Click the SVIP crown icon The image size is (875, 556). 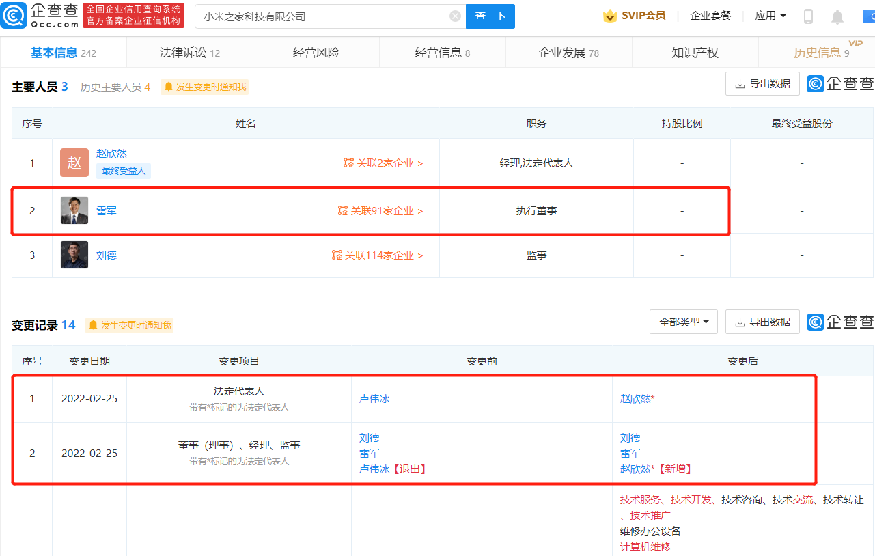pos(610,16)
